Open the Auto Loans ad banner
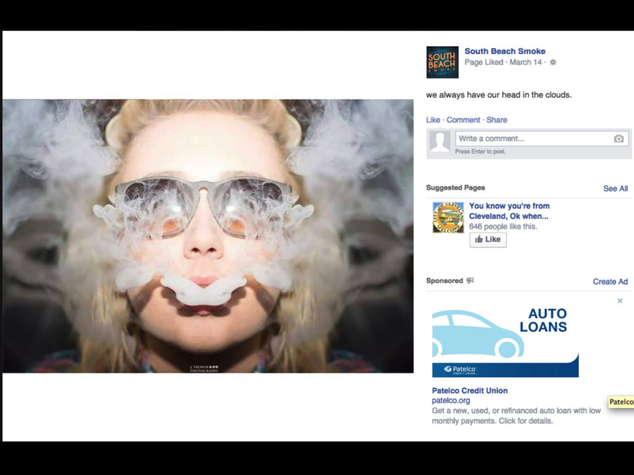634x475 pixels. 505,340
